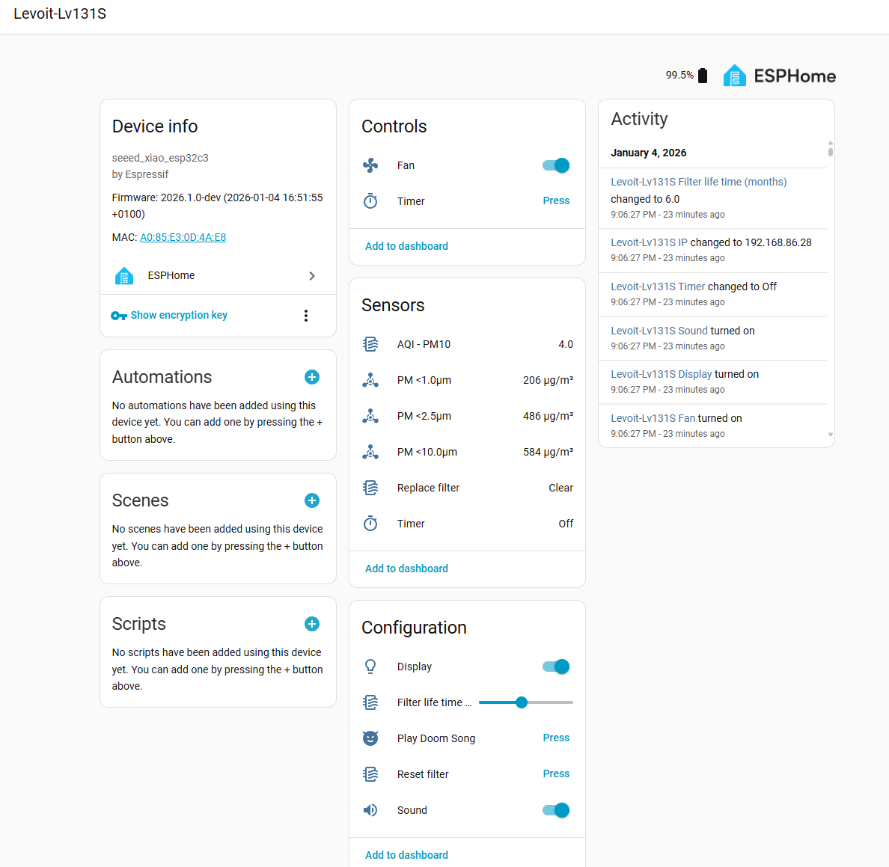The width and height of the screenshot is (889, 867).
Task: Click the Activity scrollbar down arrow
Action: pos(830,435)
